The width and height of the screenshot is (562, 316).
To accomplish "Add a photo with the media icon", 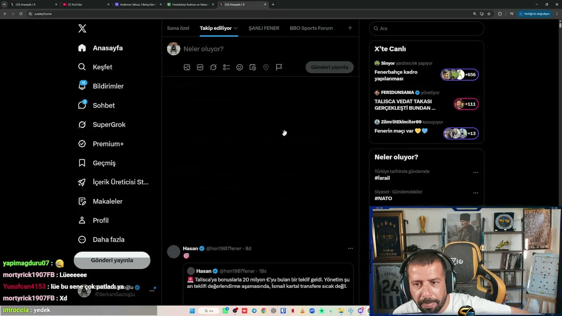I will [x=187, y=67].
